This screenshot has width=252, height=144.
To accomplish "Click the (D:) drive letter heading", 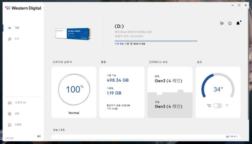I will click(119, 26).
